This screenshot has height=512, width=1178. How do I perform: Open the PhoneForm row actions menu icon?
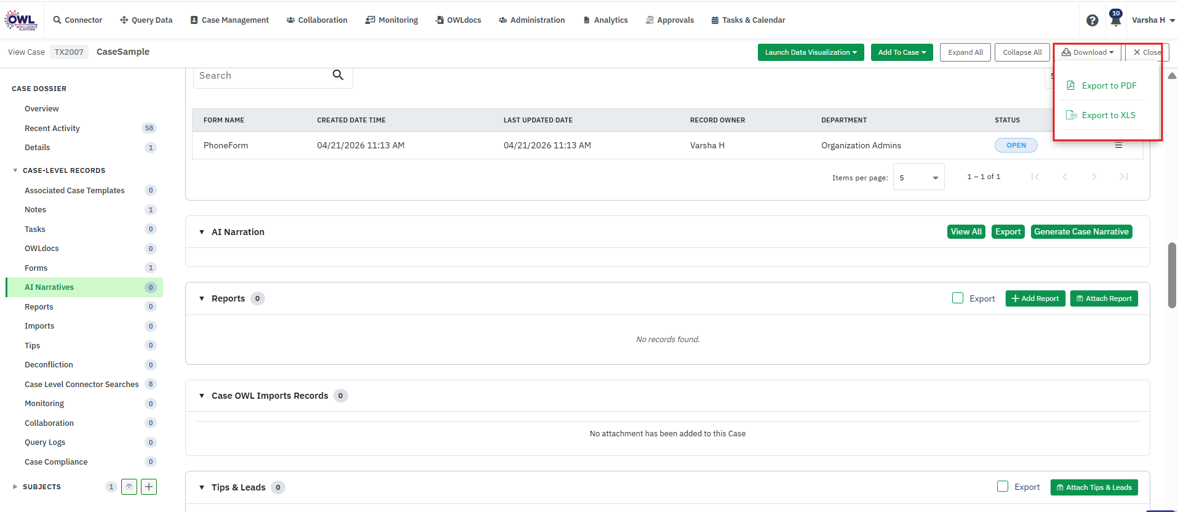click(x=1118, y=145)
